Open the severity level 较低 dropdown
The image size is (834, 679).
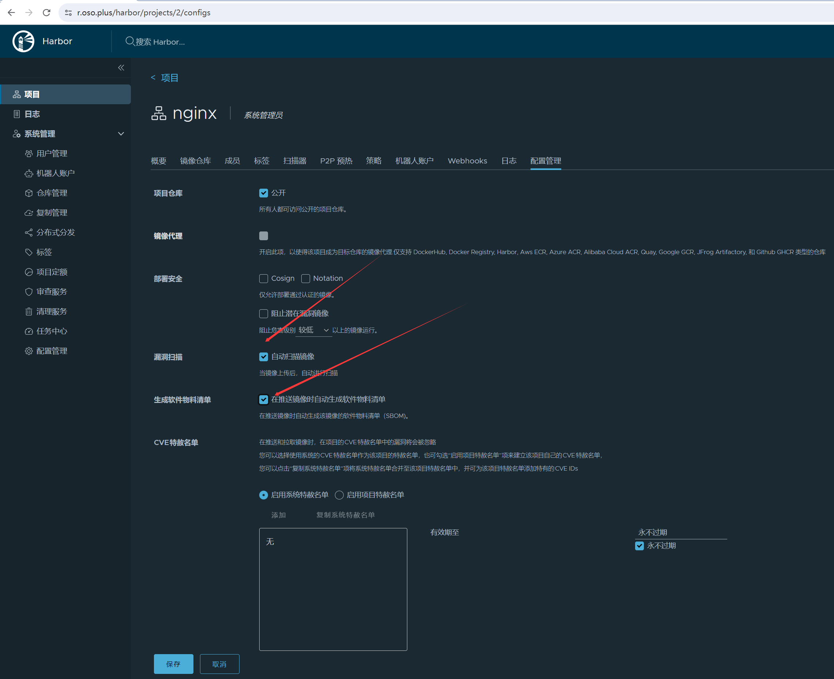pyautogui.click(x=313, y=330)
